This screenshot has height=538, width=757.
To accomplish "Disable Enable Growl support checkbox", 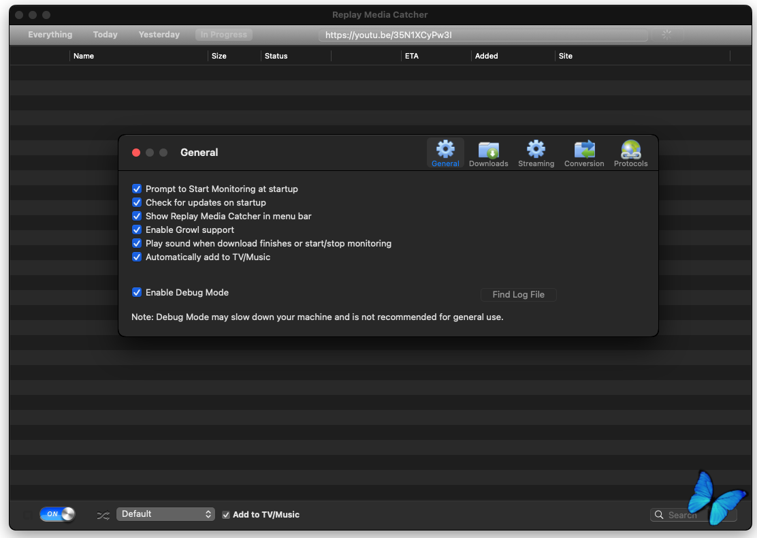I will click(137, 230).
